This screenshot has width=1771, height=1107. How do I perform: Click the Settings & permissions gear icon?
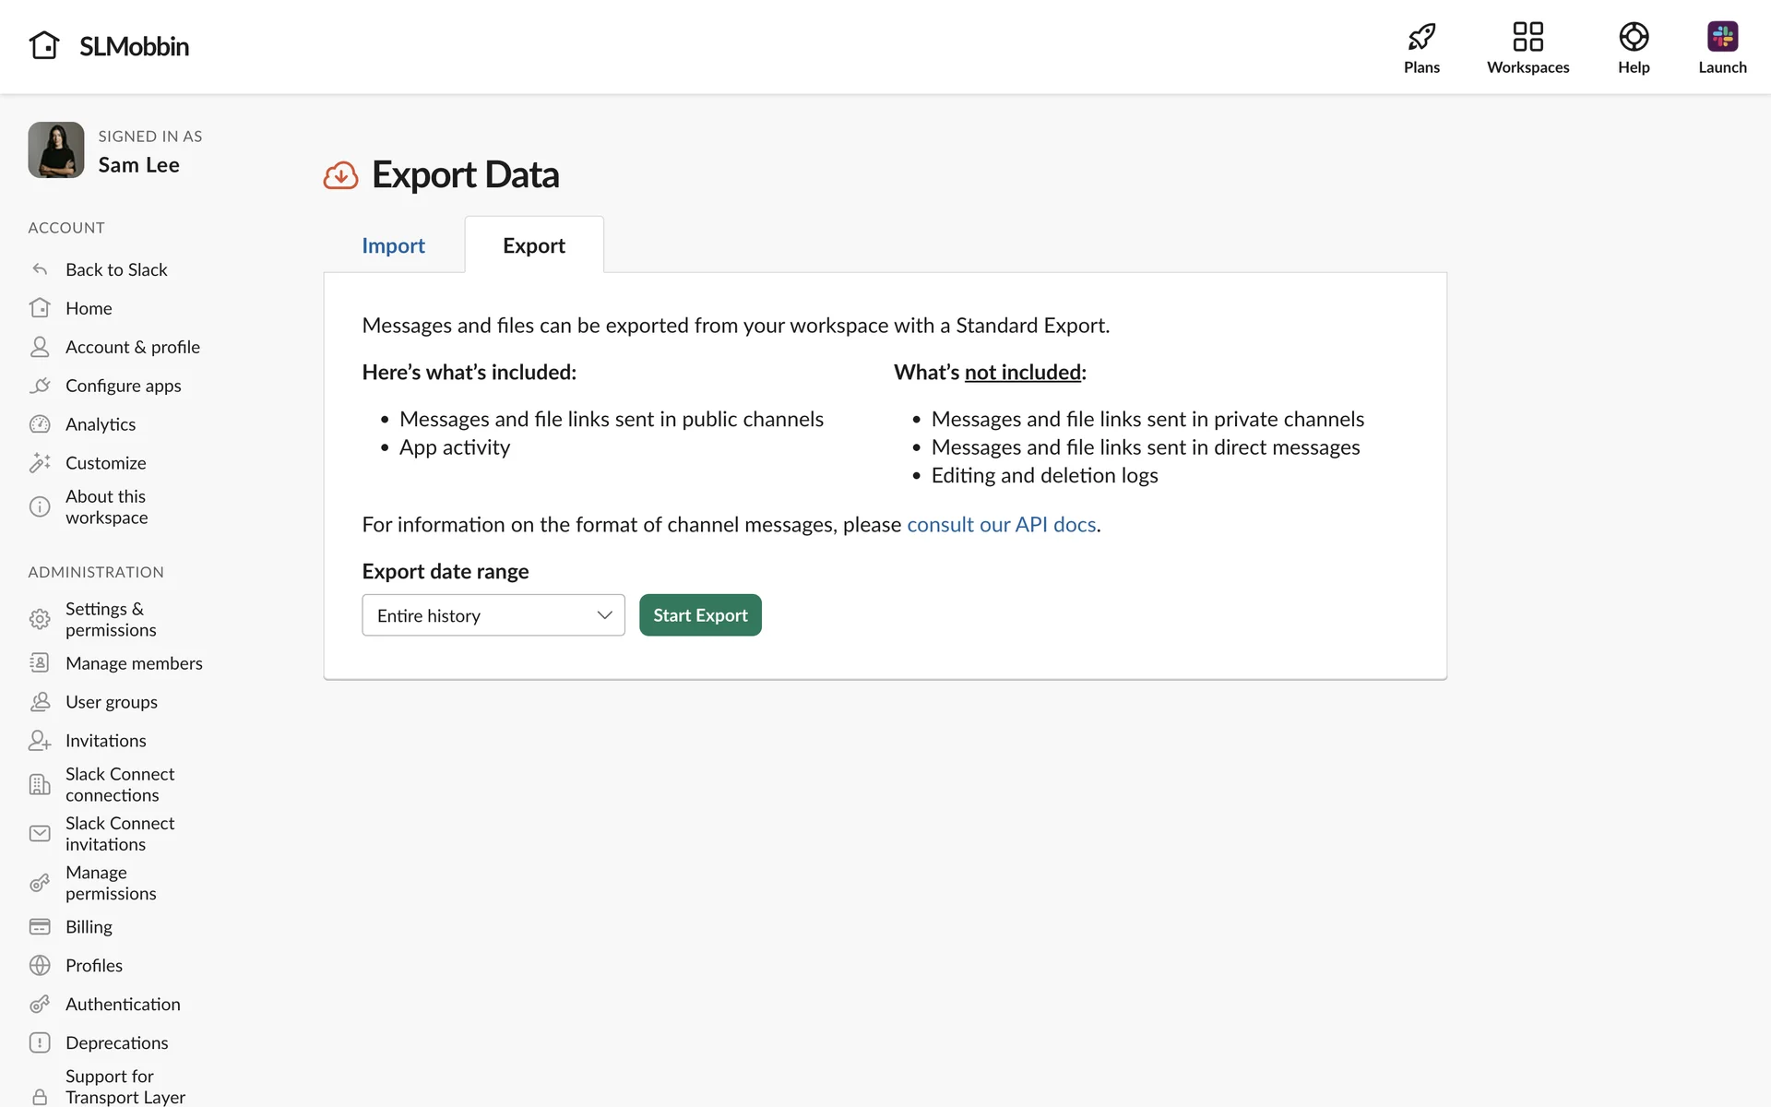coord(40,619)
